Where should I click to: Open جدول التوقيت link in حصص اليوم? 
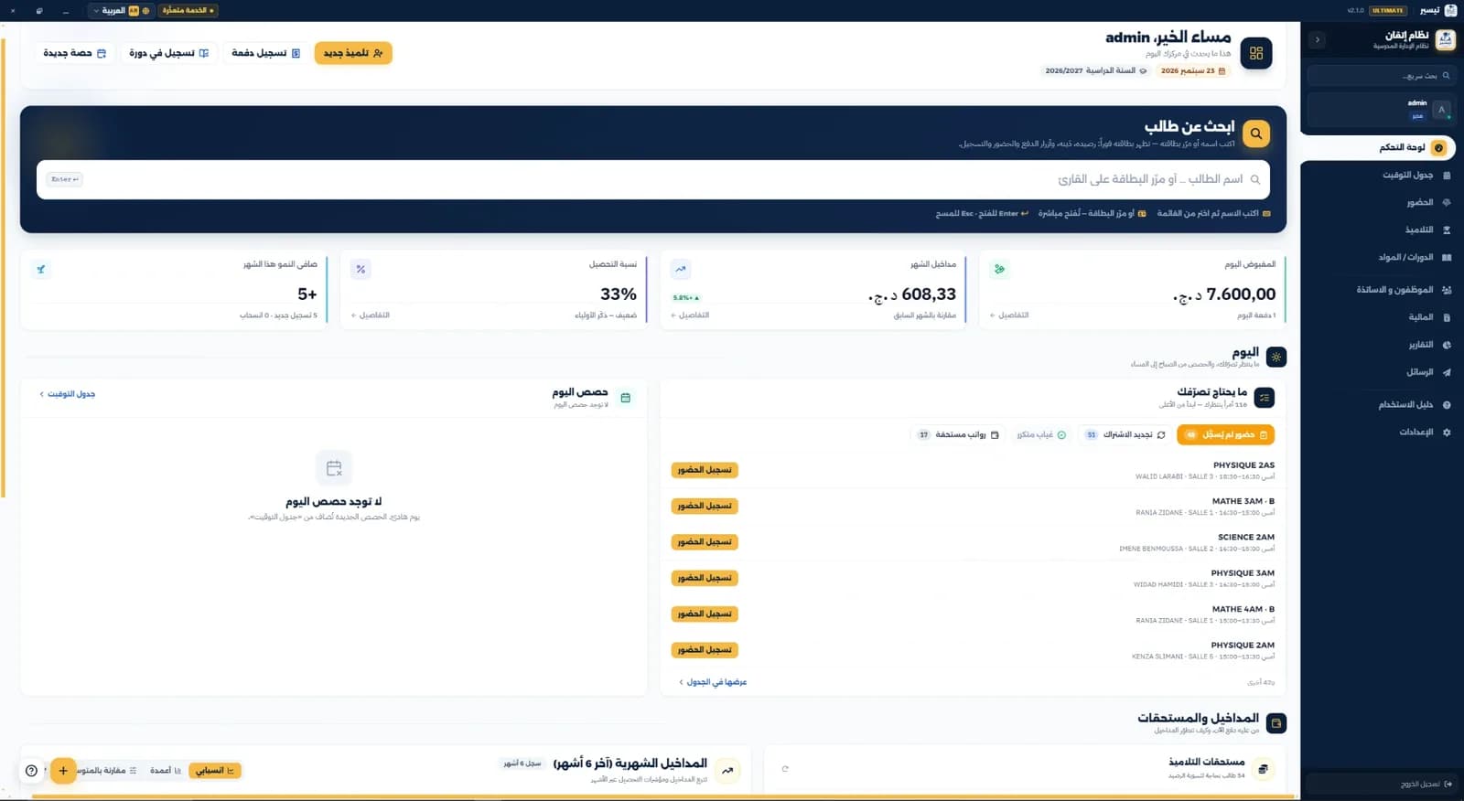click(67, 394)
